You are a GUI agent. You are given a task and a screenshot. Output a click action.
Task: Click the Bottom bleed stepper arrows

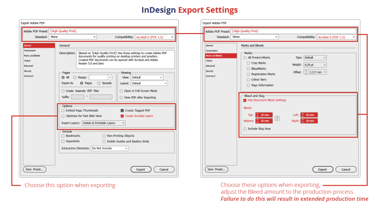click(258, 121)
